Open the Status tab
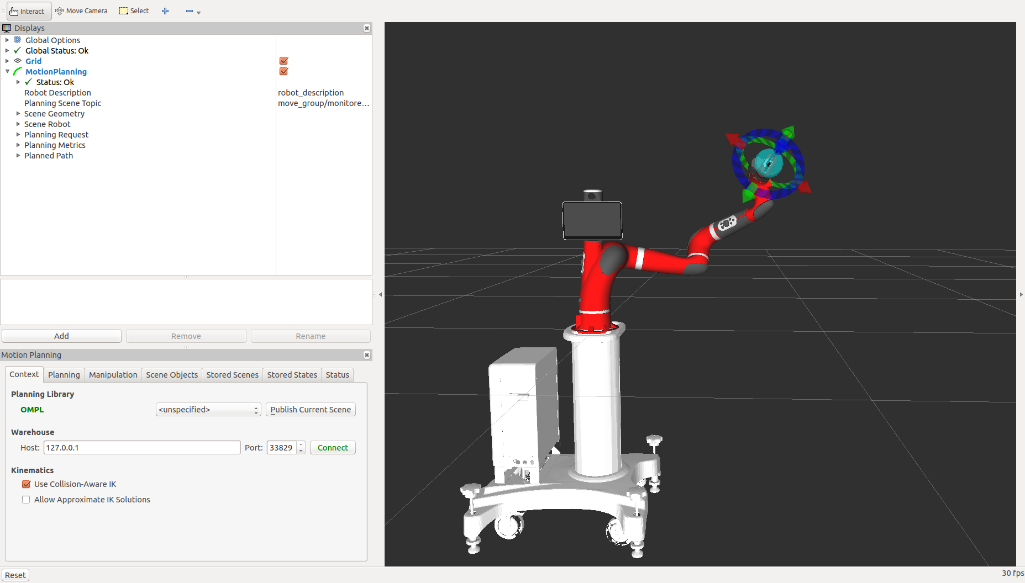The image size is (1025, 583). 338,375
